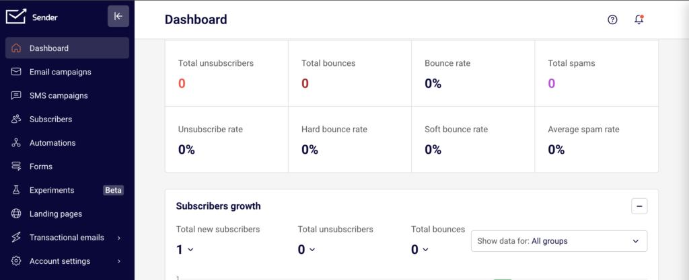Click the Bounce rate 0% value
The image size is (689, 280).
[x=433, y=83]
